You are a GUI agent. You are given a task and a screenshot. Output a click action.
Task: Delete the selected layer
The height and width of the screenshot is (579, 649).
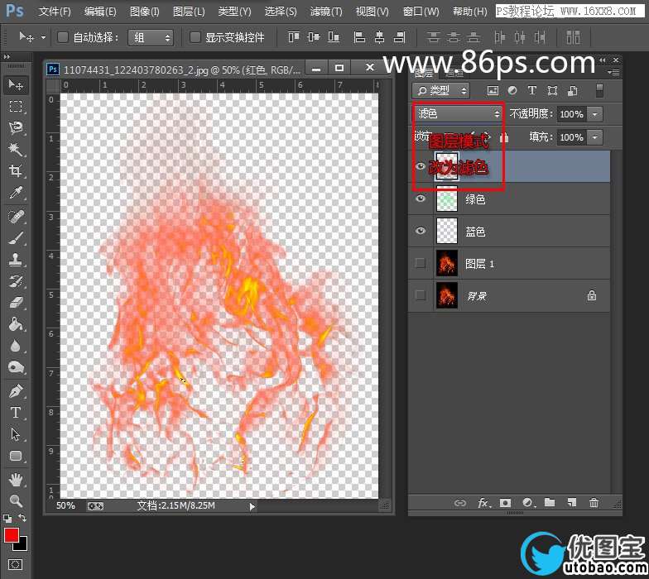tap(594, 503)
